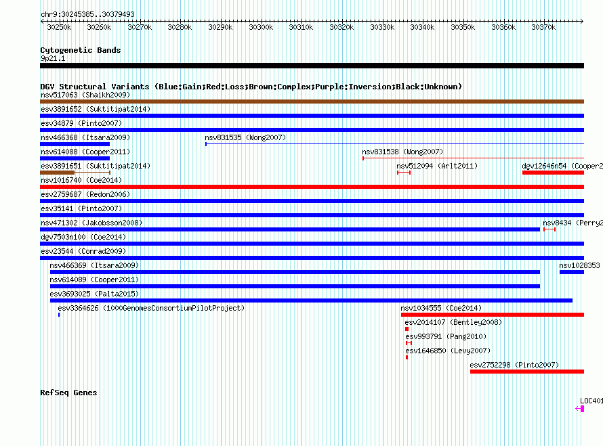The height and width of the screenshot is (446, 603).
Task: Select the nsv466369 (Itsara2009) variant label
Action: [x=94, y=265]
